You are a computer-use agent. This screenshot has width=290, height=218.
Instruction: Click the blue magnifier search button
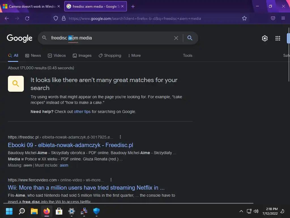190,38
